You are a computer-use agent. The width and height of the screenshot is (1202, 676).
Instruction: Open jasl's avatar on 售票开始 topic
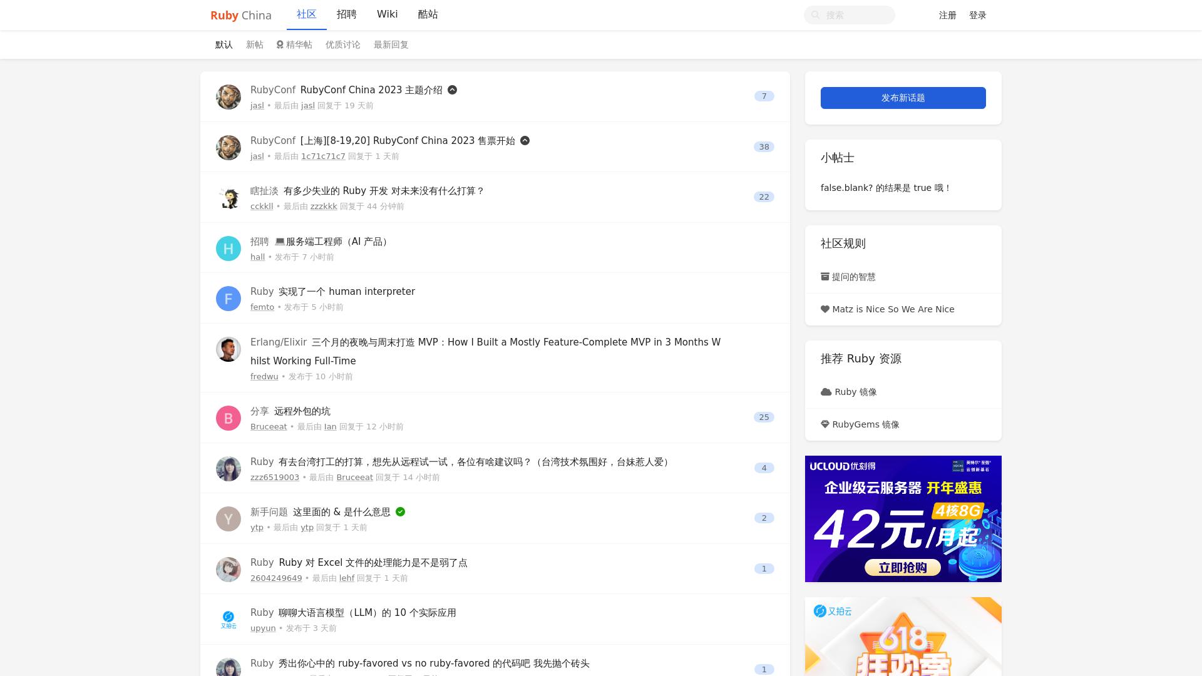[229, 148]
